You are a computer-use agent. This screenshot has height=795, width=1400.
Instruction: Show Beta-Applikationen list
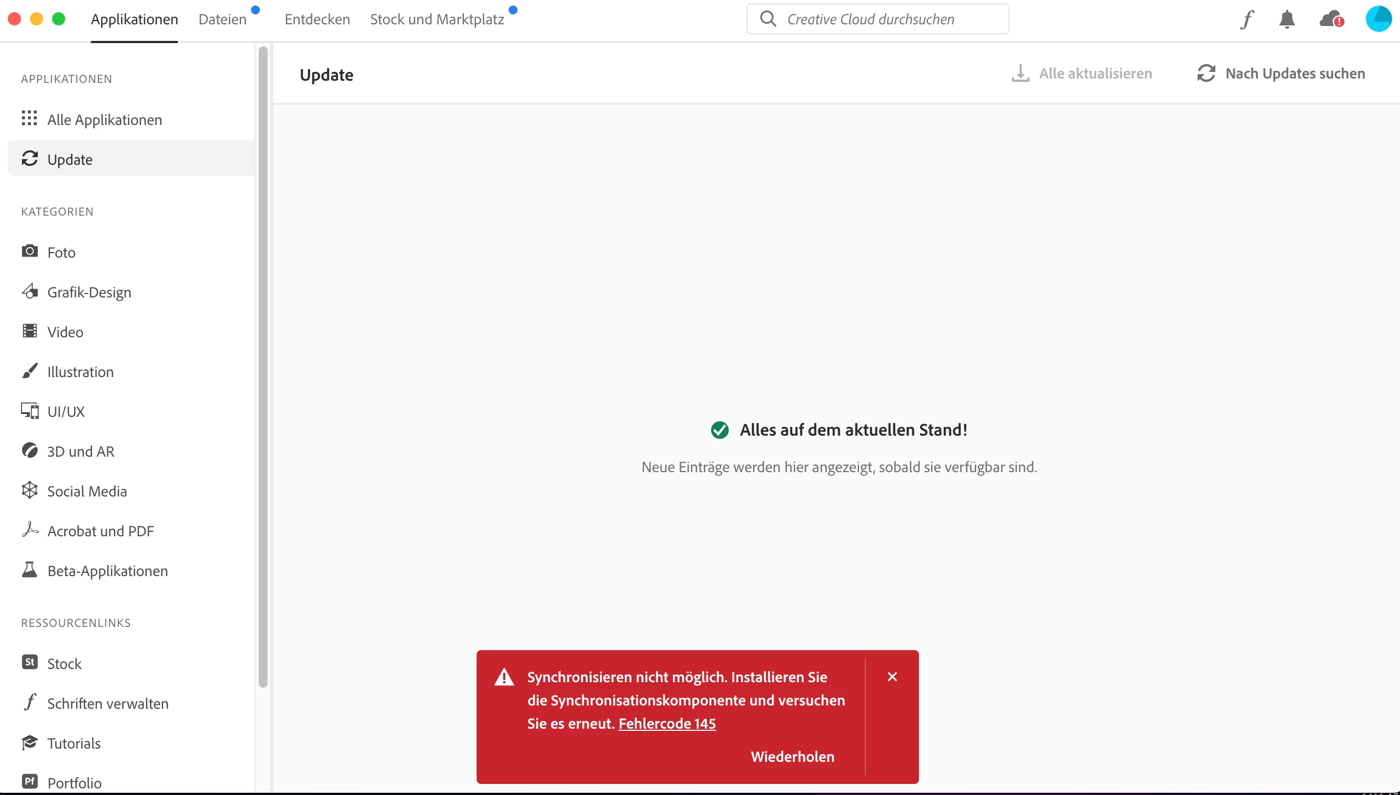[x=107, y=571]
